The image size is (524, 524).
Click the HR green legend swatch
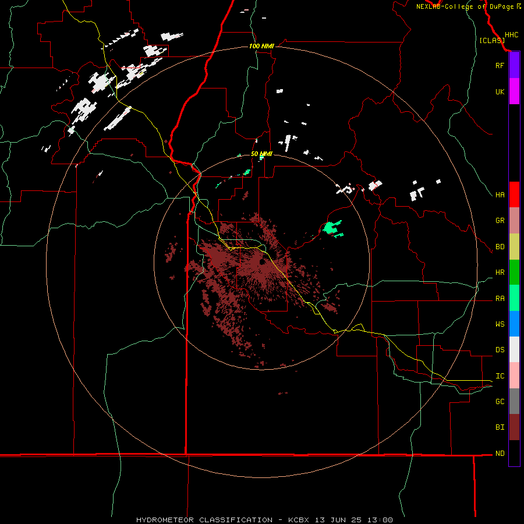click(514, 272)
